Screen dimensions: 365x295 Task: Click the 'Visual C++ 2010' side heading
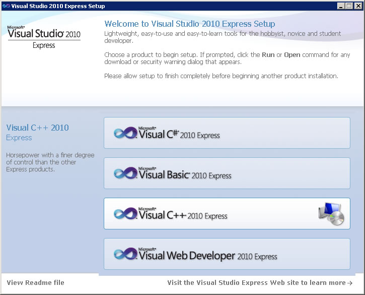(37, 128)
